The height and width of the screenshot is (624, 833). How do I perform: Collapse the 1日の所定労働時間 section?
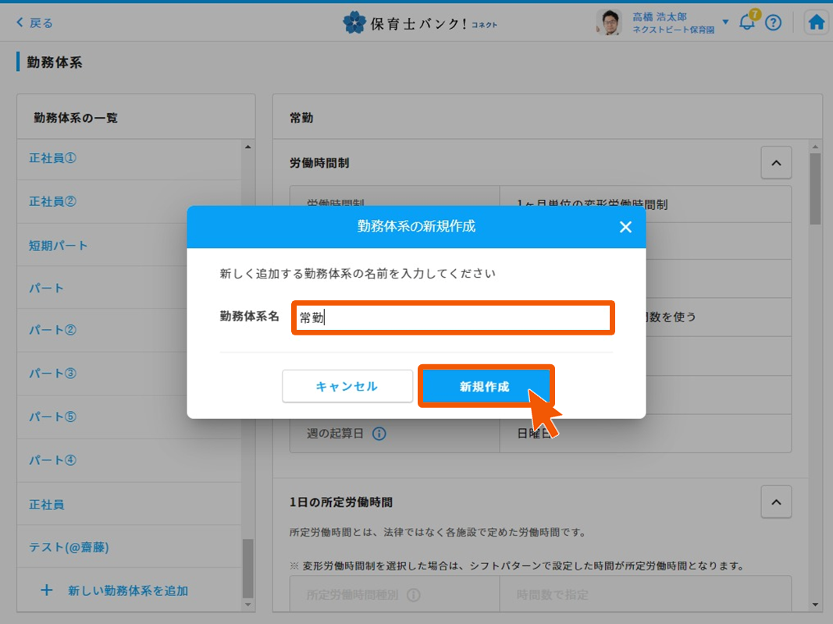tap(775, 502)
